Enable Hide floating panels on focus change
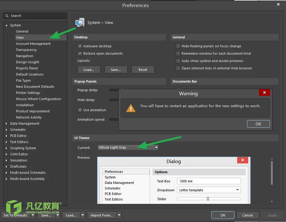Image resolution: width=286 pixels, height=222 pixels. (178, 46)
